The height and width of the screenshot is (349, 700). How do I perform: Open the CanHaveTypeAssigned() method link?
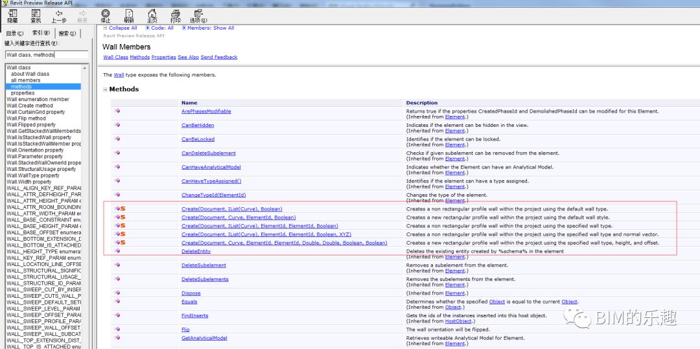point(211,181)
